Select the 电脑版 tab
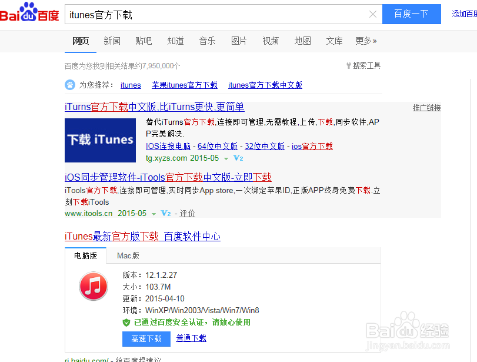 [85, 255]
